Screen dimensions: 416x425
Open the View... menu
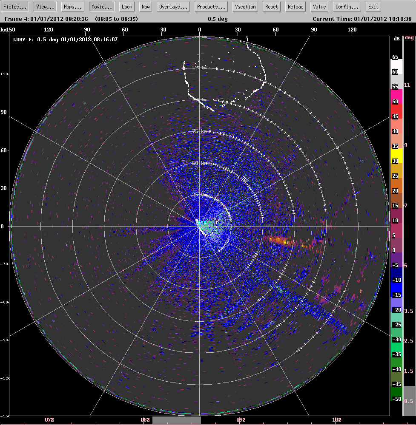(45, 7)
